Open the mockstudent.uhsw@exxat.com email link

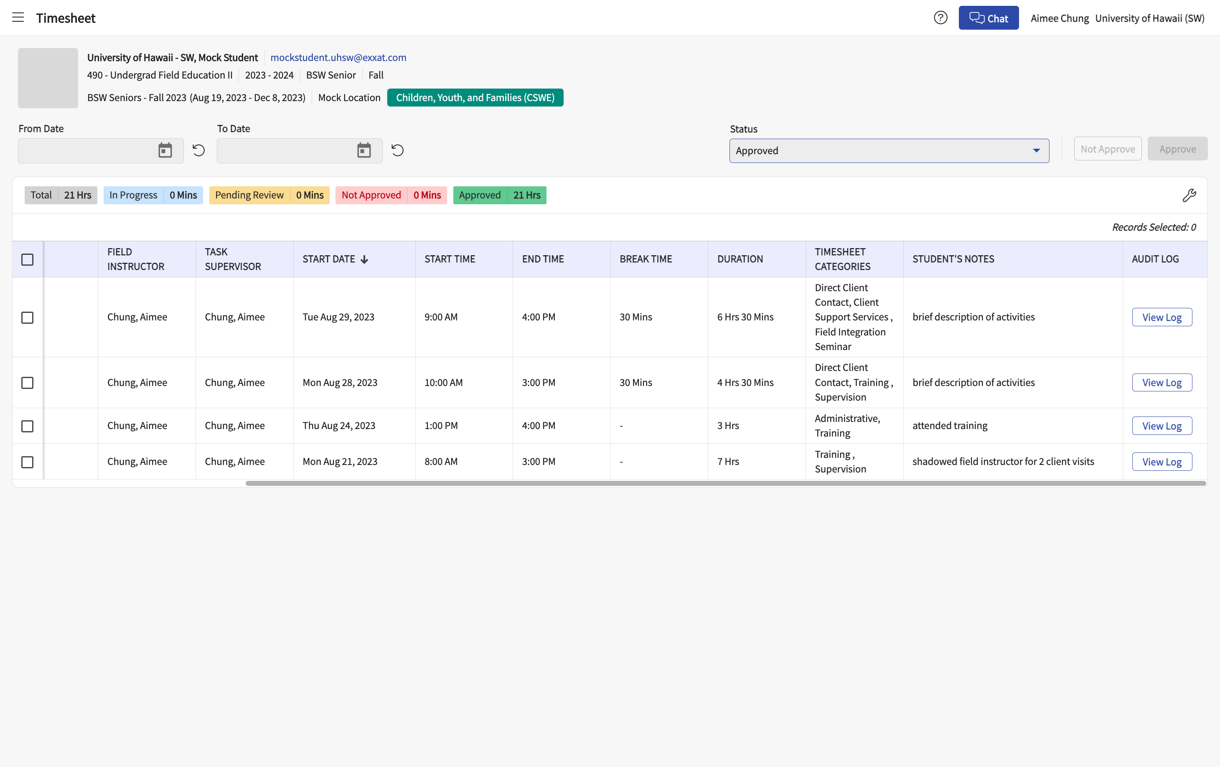click(338, 57)
